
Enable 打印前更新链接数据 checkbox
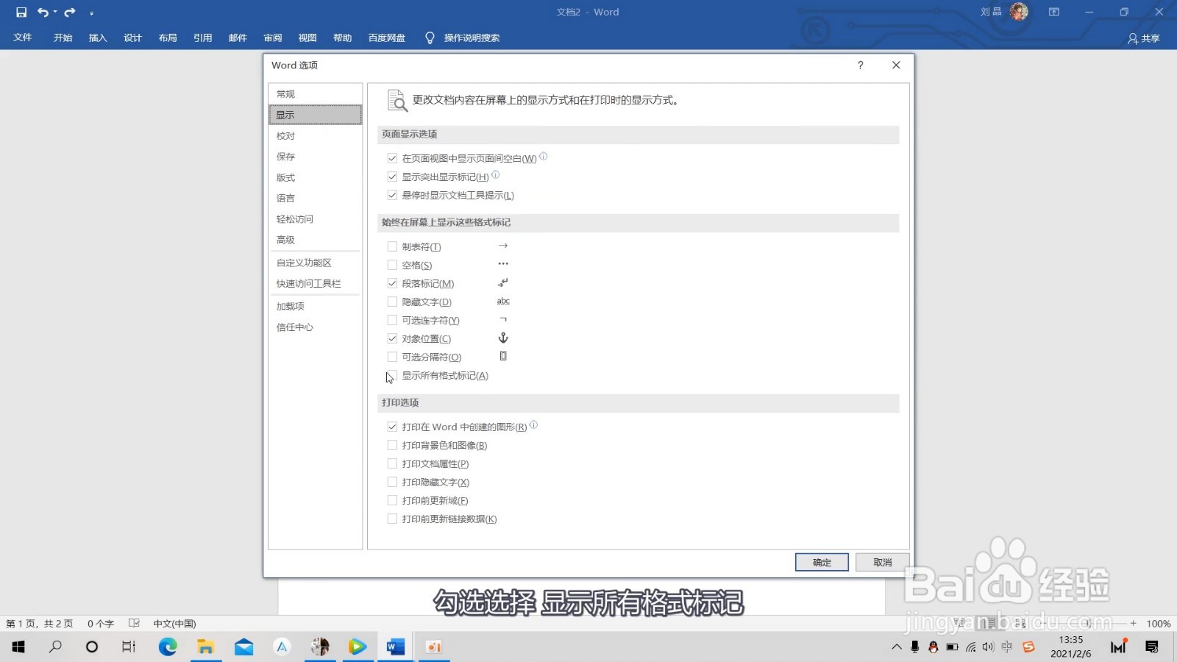point(392,519)
